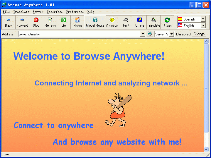Stop page loading with the Stop button

(x=36, y=22)
